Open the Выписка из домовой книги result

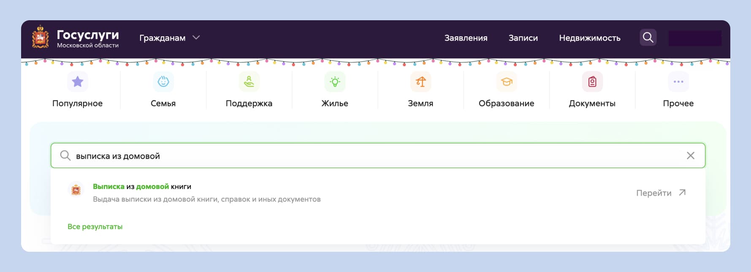click(x=142, y=187)
